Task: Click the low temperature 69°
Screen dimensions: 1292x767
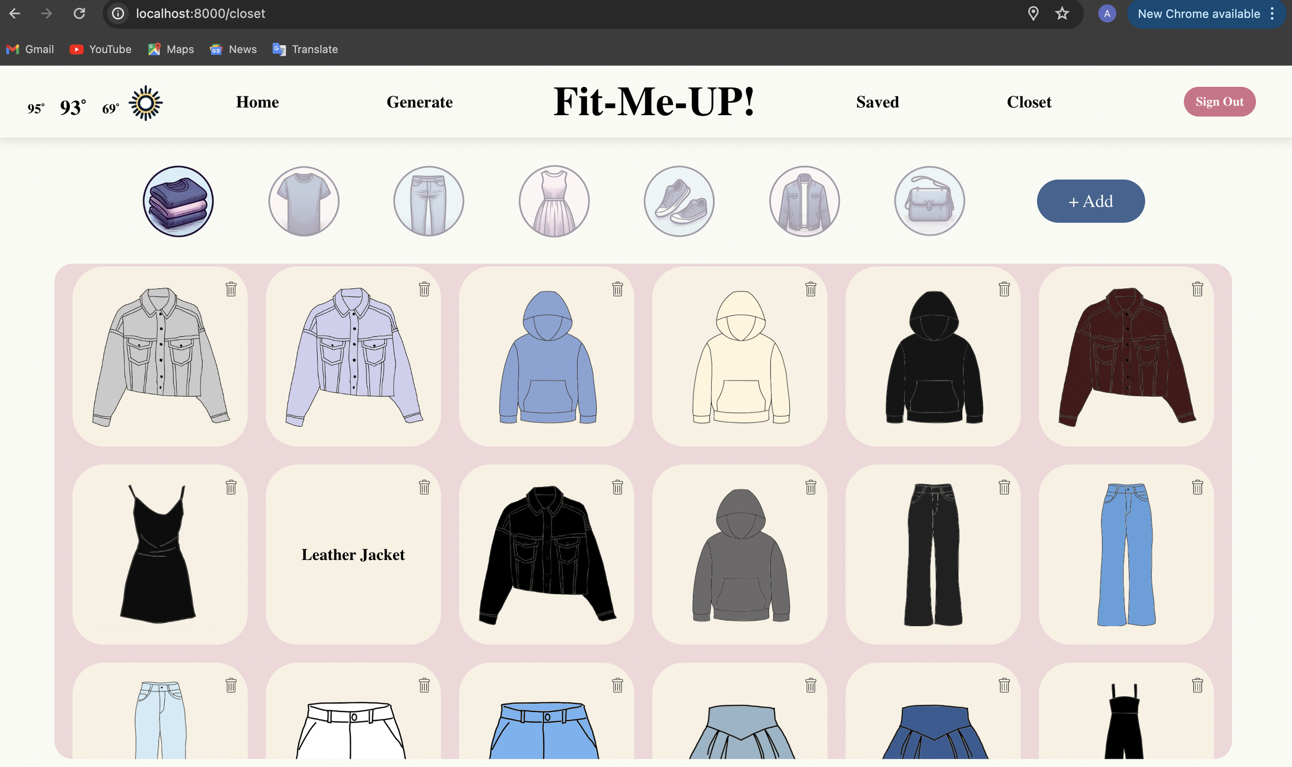Action: click(111, 108)
